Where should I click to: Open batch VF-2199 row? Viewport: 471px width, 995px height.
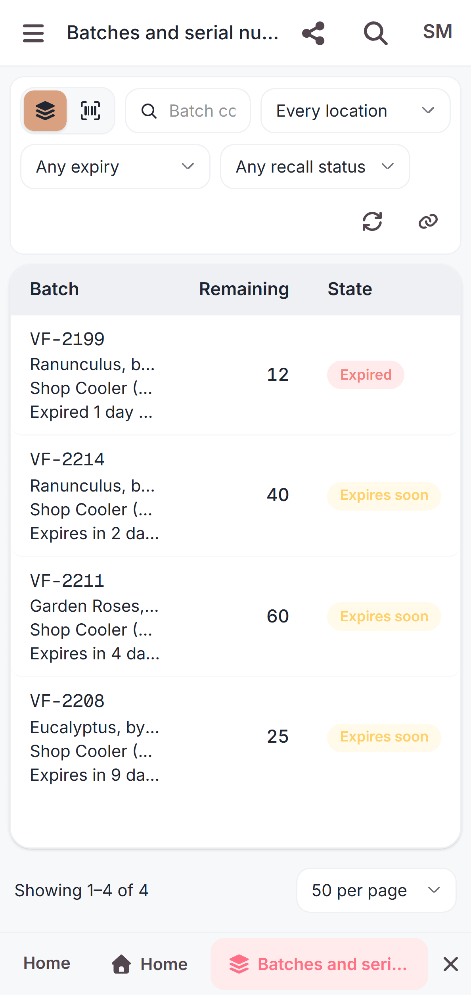pyautogui.click(x=235, y=375)
